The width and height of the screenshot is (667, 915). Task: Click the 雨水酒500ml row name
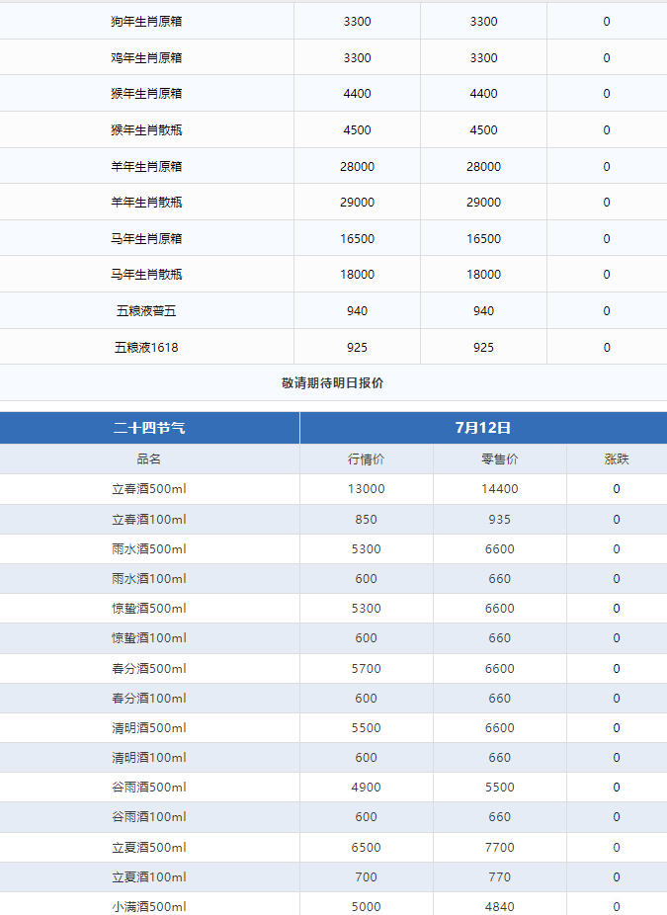[149, 549]
